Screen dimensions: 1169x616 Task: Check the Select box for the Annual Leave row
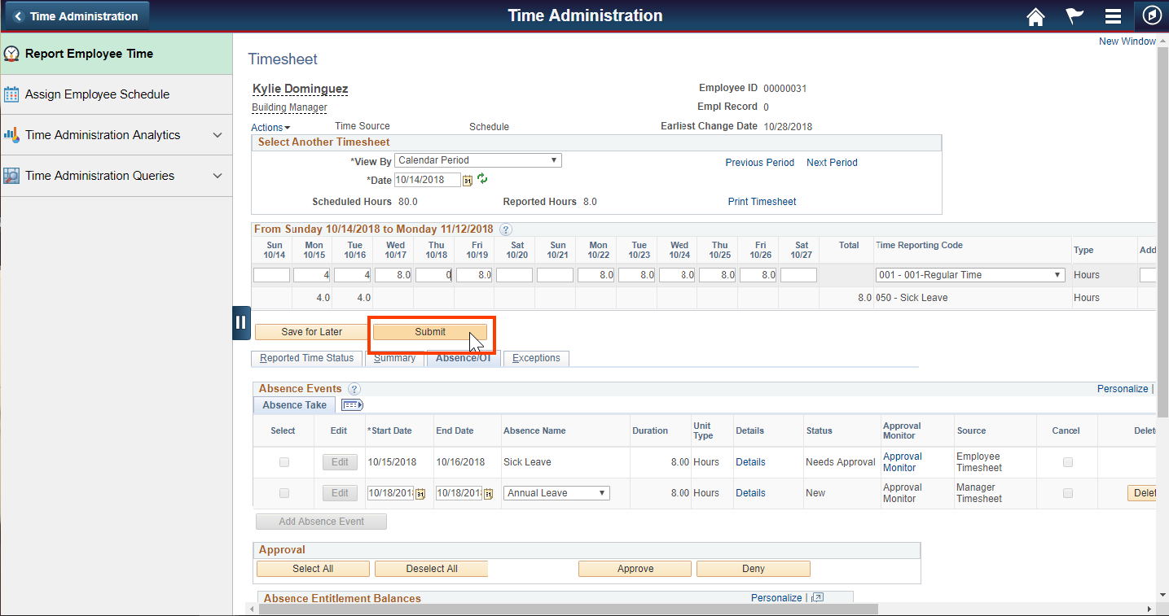[x=283, y=492]
